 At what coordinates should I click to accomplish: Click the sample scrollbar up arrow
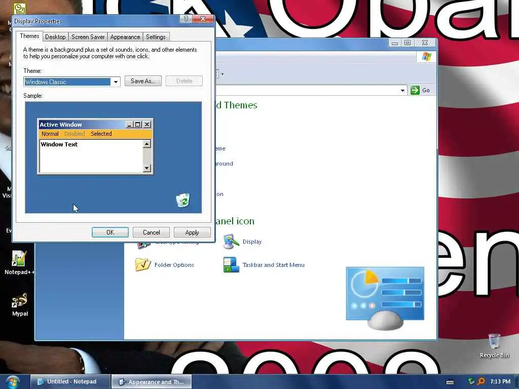coord(146,143)
